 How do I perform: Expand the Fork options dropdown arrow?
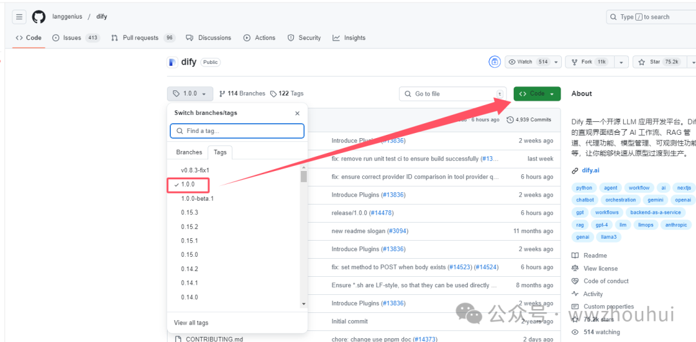[621, 62]
